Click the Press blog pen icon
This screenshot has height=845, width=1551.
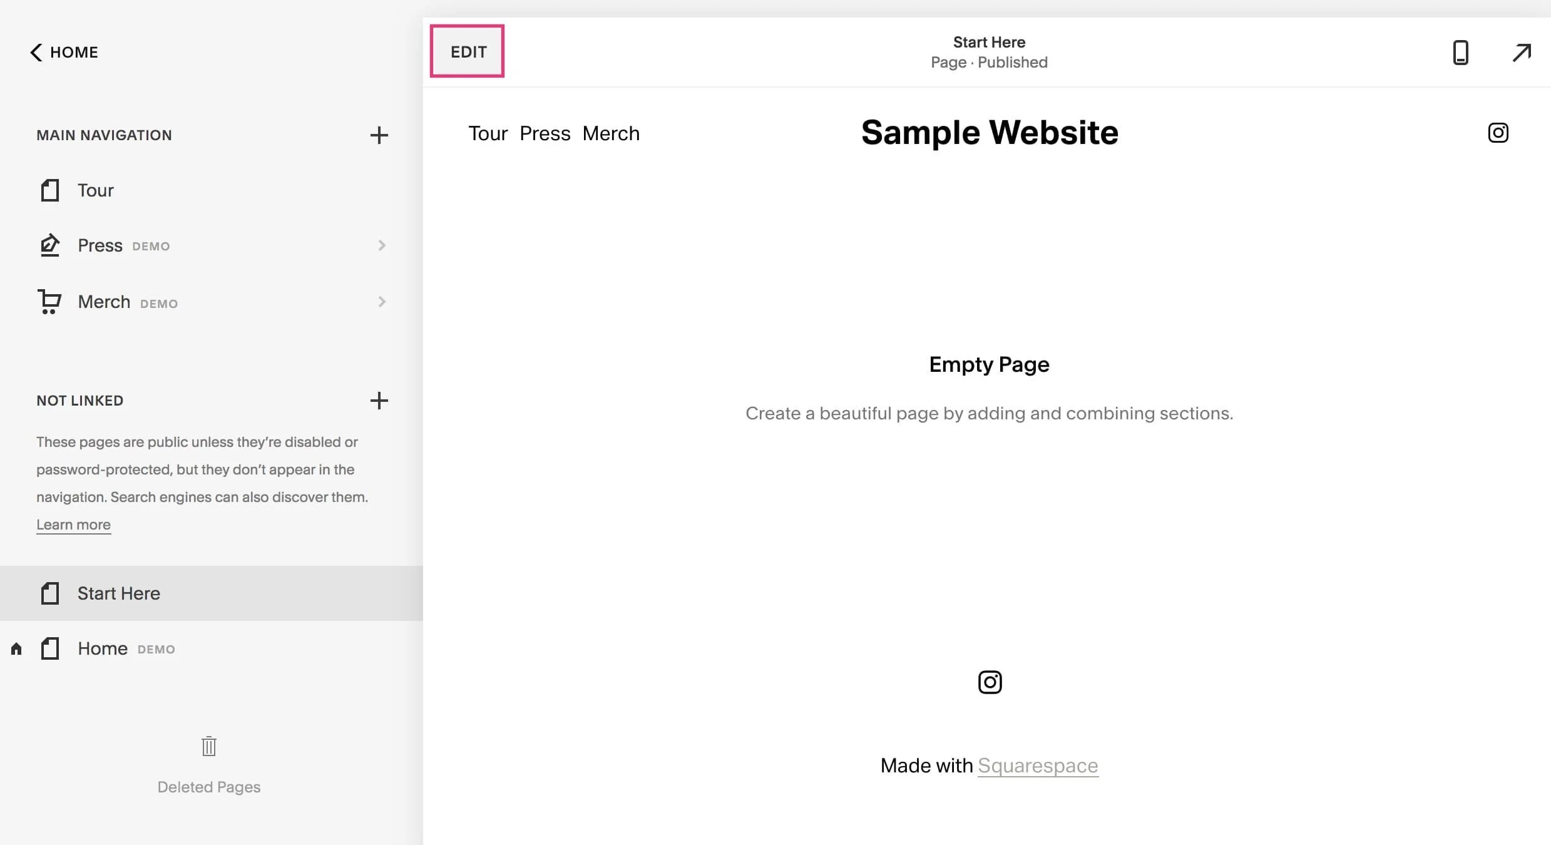point(49,245)
